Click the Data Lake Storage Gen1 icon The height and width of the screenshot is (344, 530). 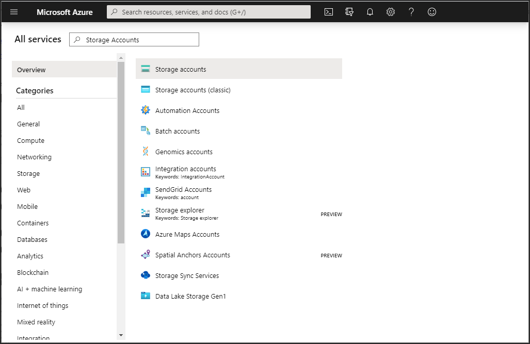coord(146,296)
